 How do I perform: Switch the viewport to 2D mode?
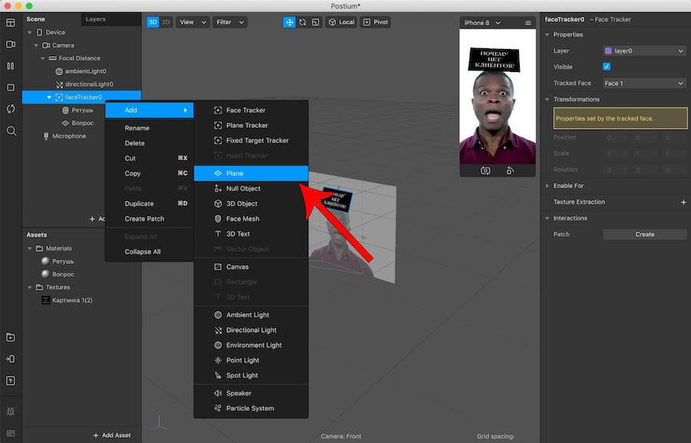166,22
